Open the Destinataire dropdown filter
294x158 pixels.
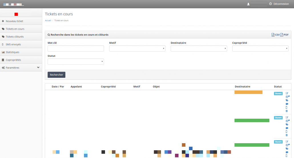click(x=199, y=49)
